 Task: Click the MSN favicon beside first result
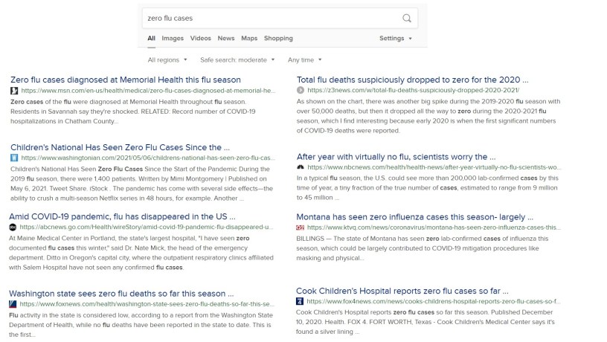(14, 89)
